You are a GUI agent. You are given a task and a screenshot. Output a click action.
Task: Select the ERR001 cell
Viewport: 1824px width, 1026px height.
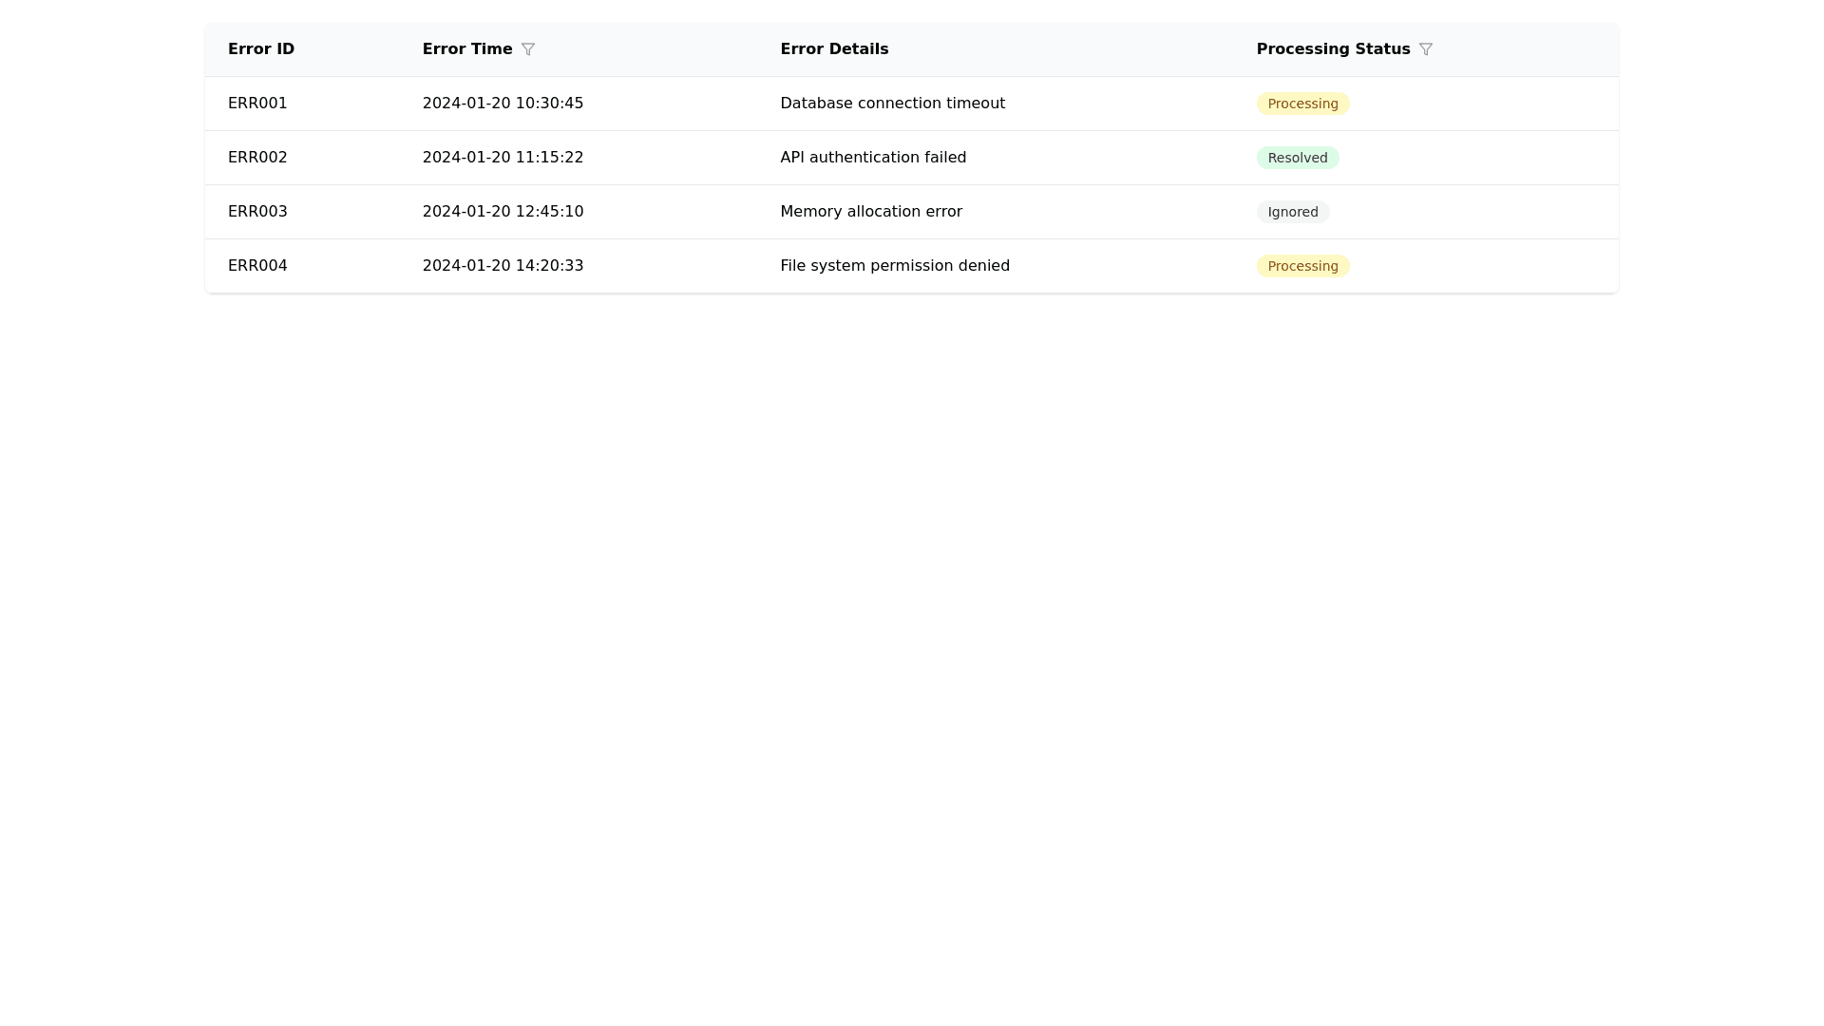point(257,104)
